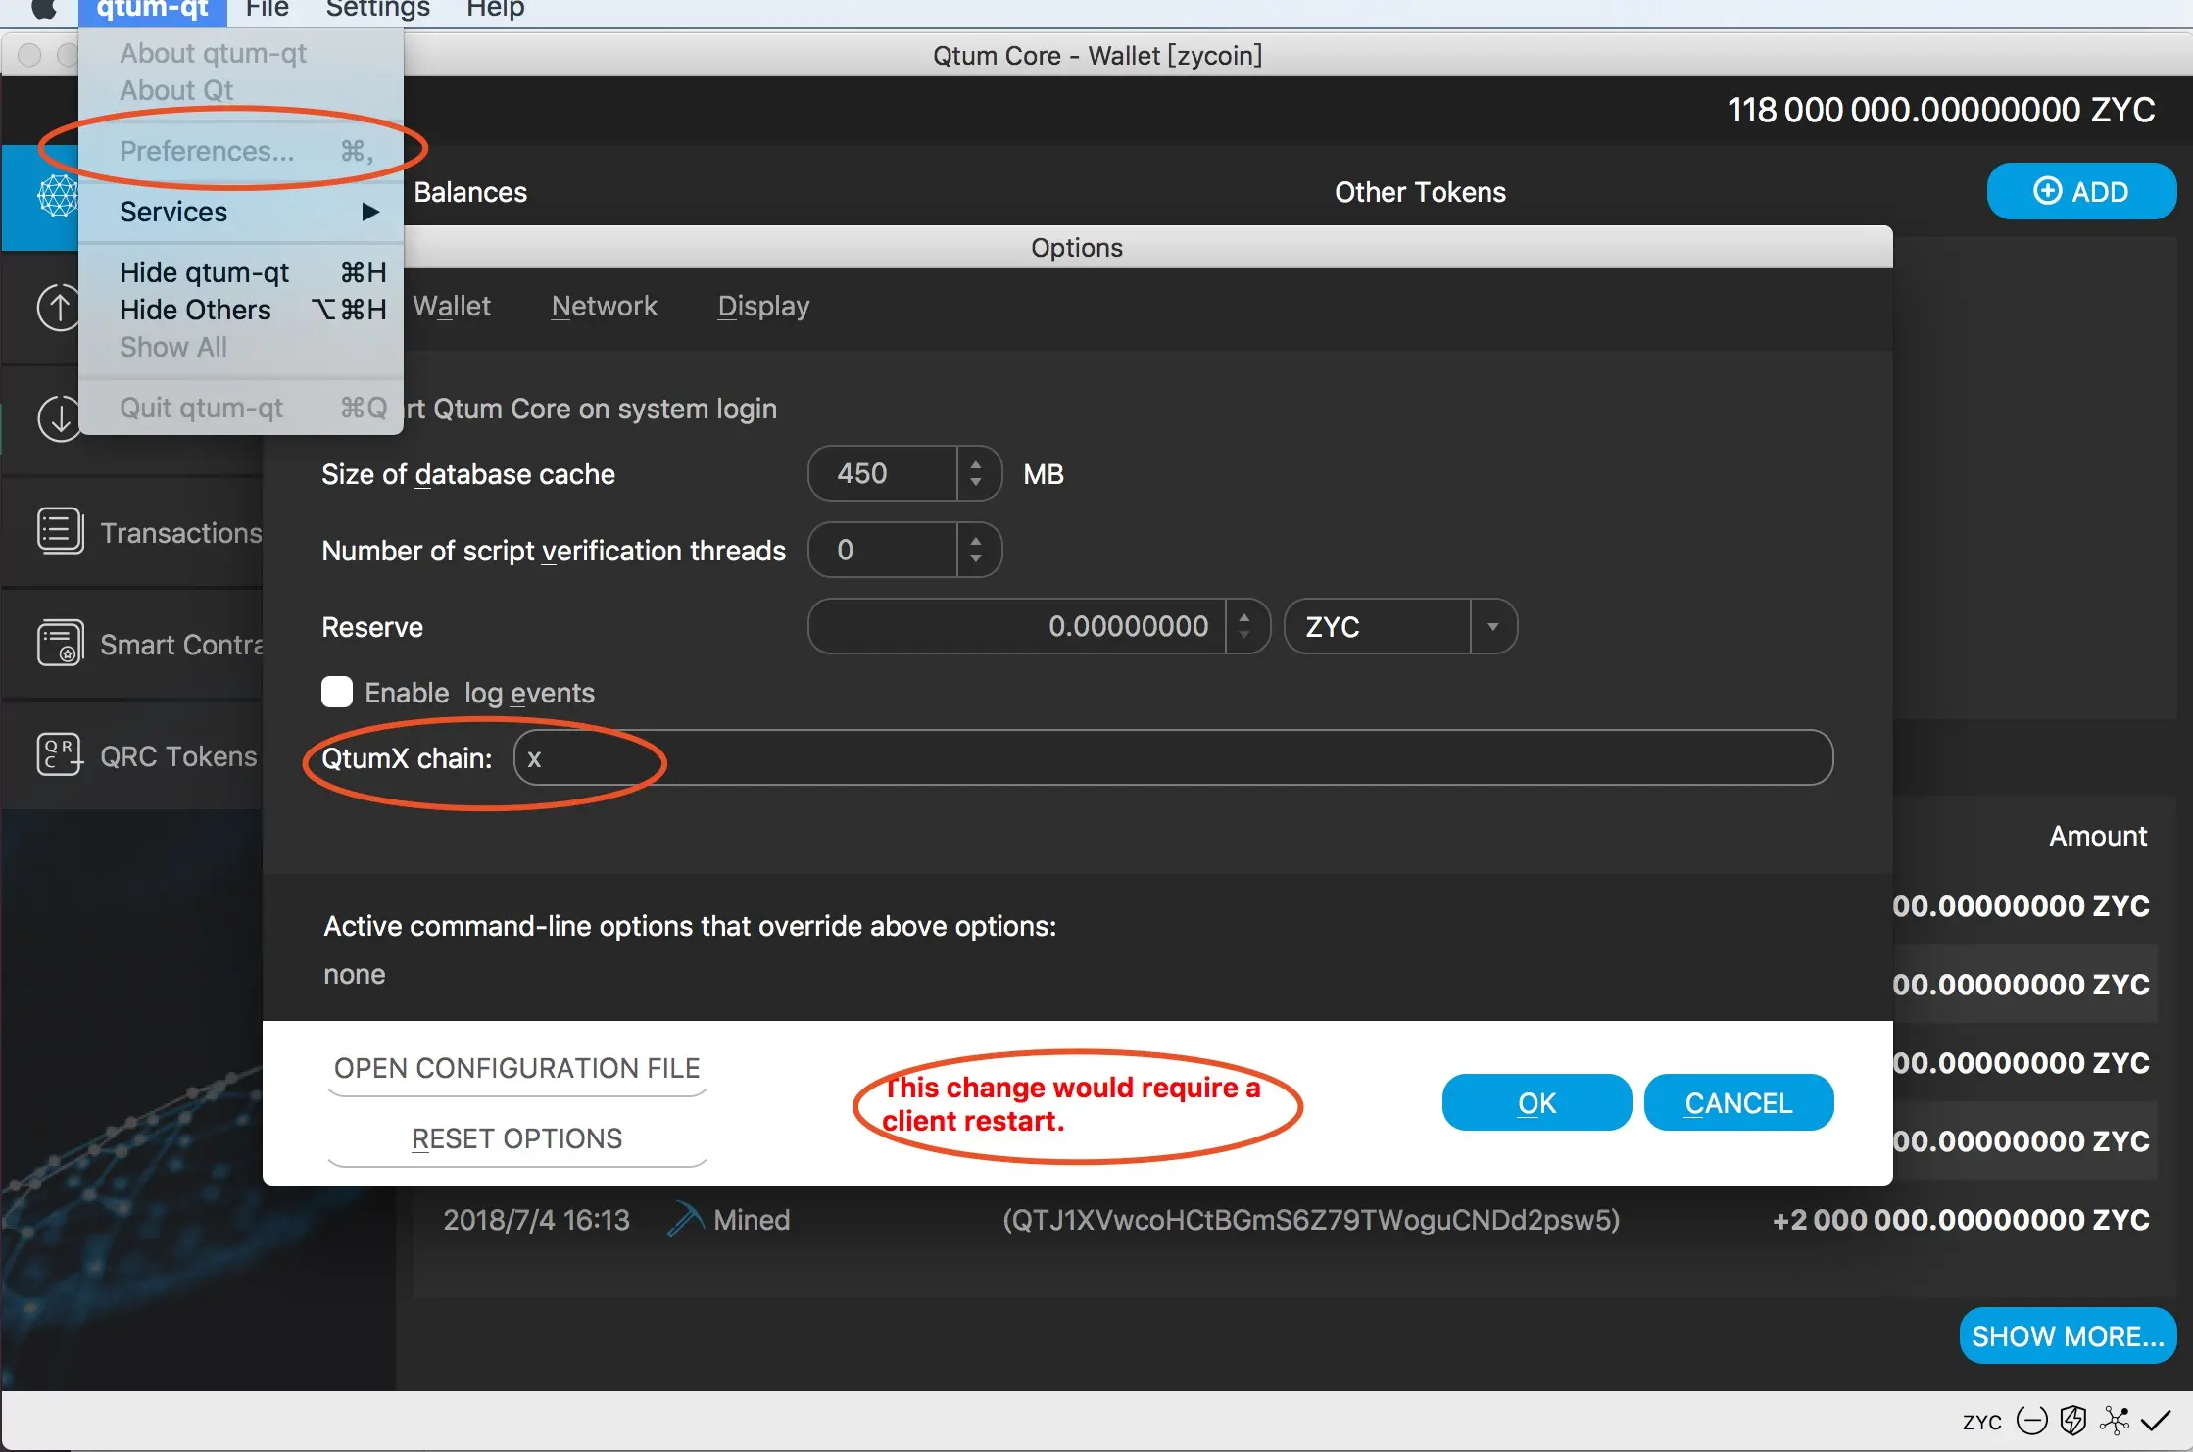The width and height of the screenshot is (2193, 1452).
Task: Click the QtumX chain text field
Action: click(x=1173, y=757)
